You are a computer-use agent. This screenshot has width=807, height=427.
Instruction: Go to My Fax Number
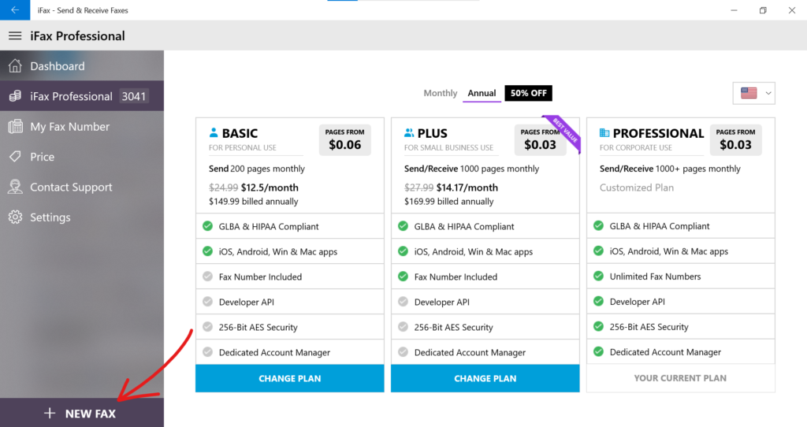point(82,127)
